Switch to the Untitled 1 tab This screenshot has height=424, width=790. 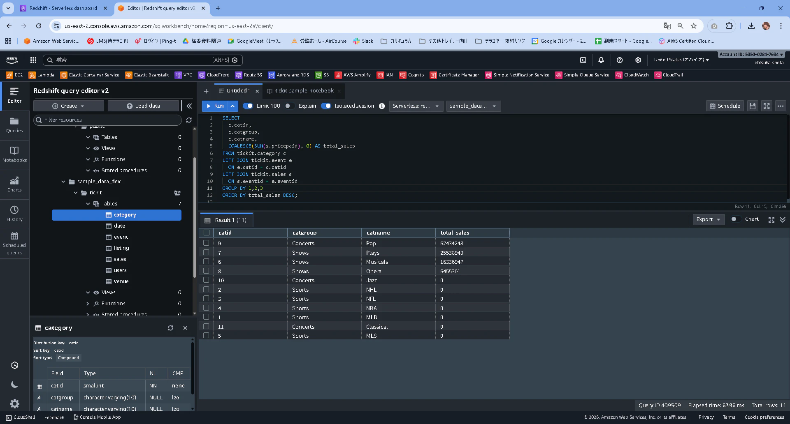[x=238, y=91]
